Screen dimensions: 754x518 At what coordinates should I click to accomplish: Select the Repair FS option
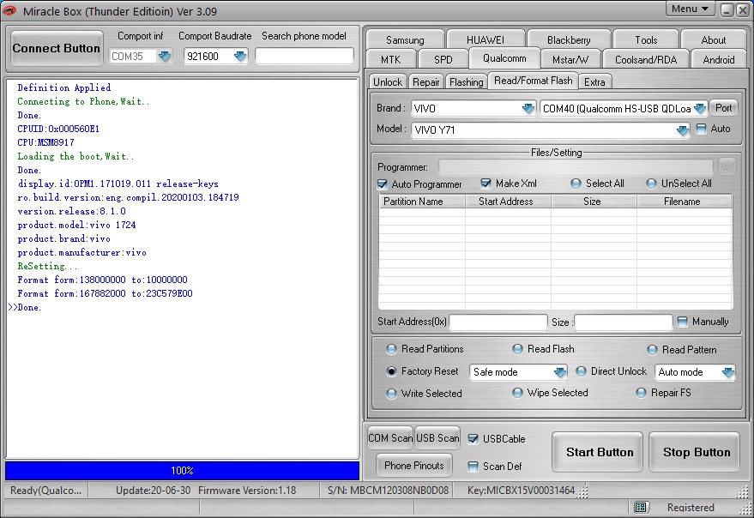coord(641,393)
